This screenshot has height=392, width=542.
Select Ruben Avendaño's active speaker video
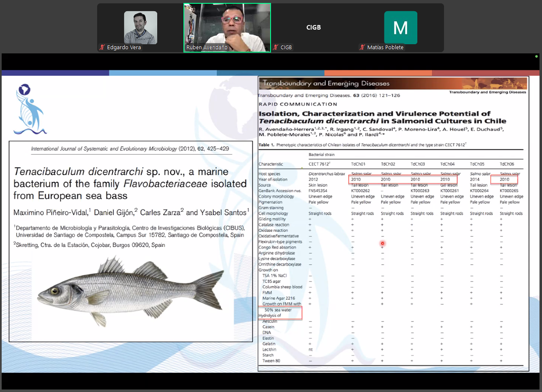[227, 28]
